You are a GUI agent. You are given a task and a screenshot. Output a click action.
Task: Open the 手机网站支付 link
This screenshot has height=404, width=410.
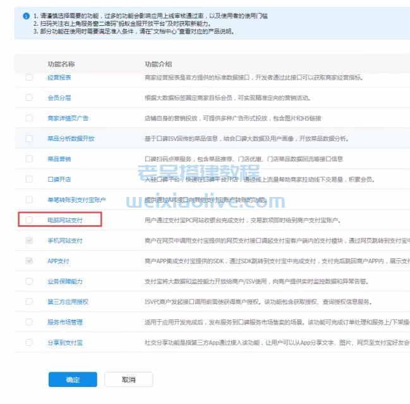click(x=65, y=241)
